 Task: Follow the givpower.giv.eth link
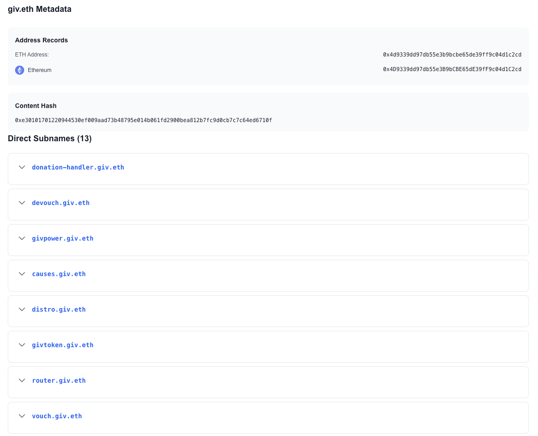click(63, 238)
